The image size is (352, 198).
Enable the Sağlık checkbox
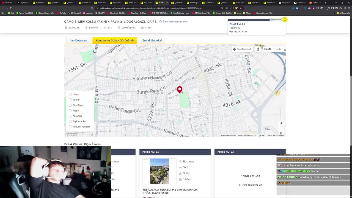(x=70, y=111)
